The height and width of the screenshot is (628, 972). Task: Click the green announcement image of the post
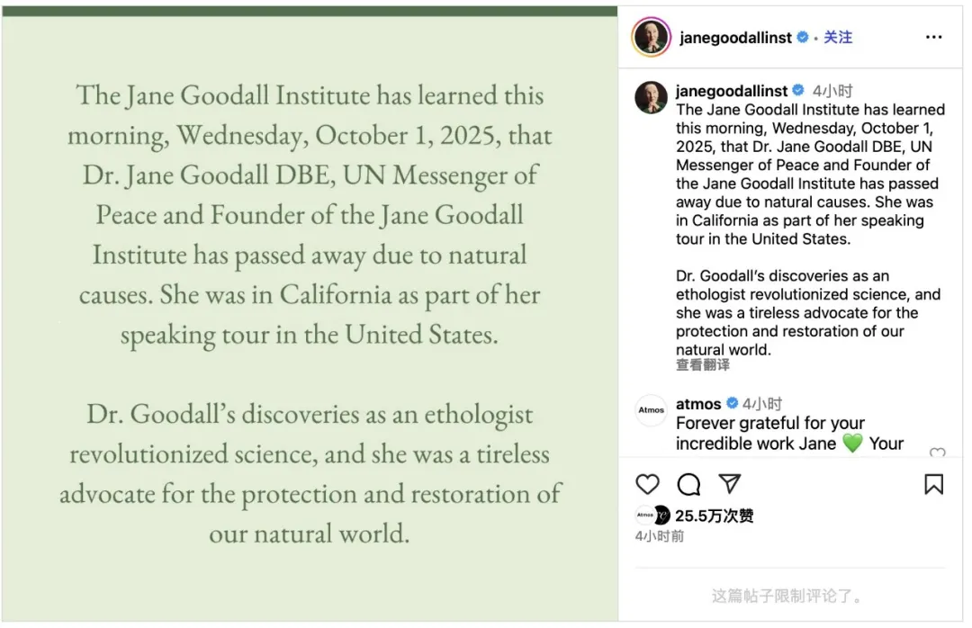310,315
